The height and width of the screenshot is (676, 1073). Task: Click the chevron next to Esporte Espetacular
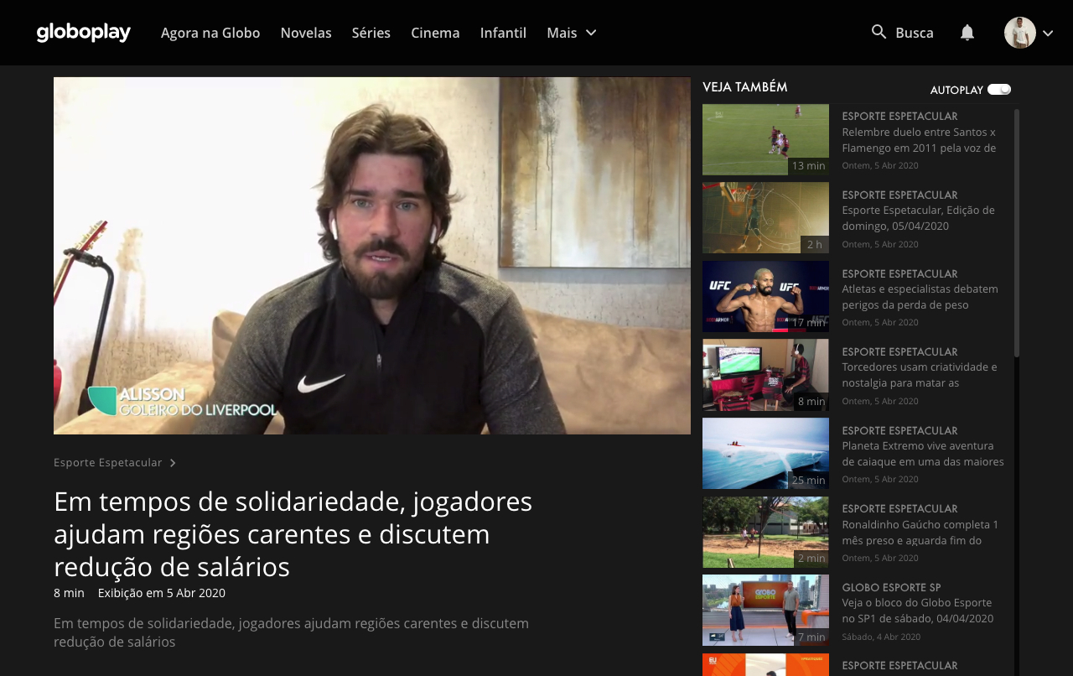point(173,463)
